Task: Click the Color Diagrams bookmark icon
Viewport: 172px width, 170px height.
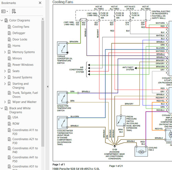Action: pyautogui.click(x=6, y=20)
